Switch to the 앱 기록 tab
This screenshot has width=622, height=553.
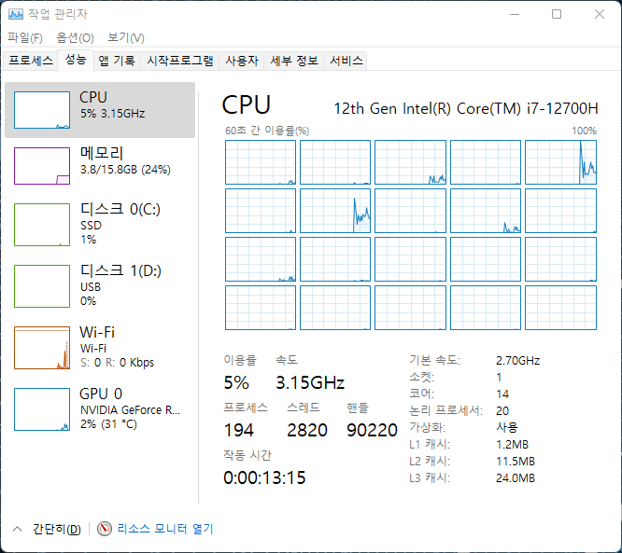coord(117,61)
